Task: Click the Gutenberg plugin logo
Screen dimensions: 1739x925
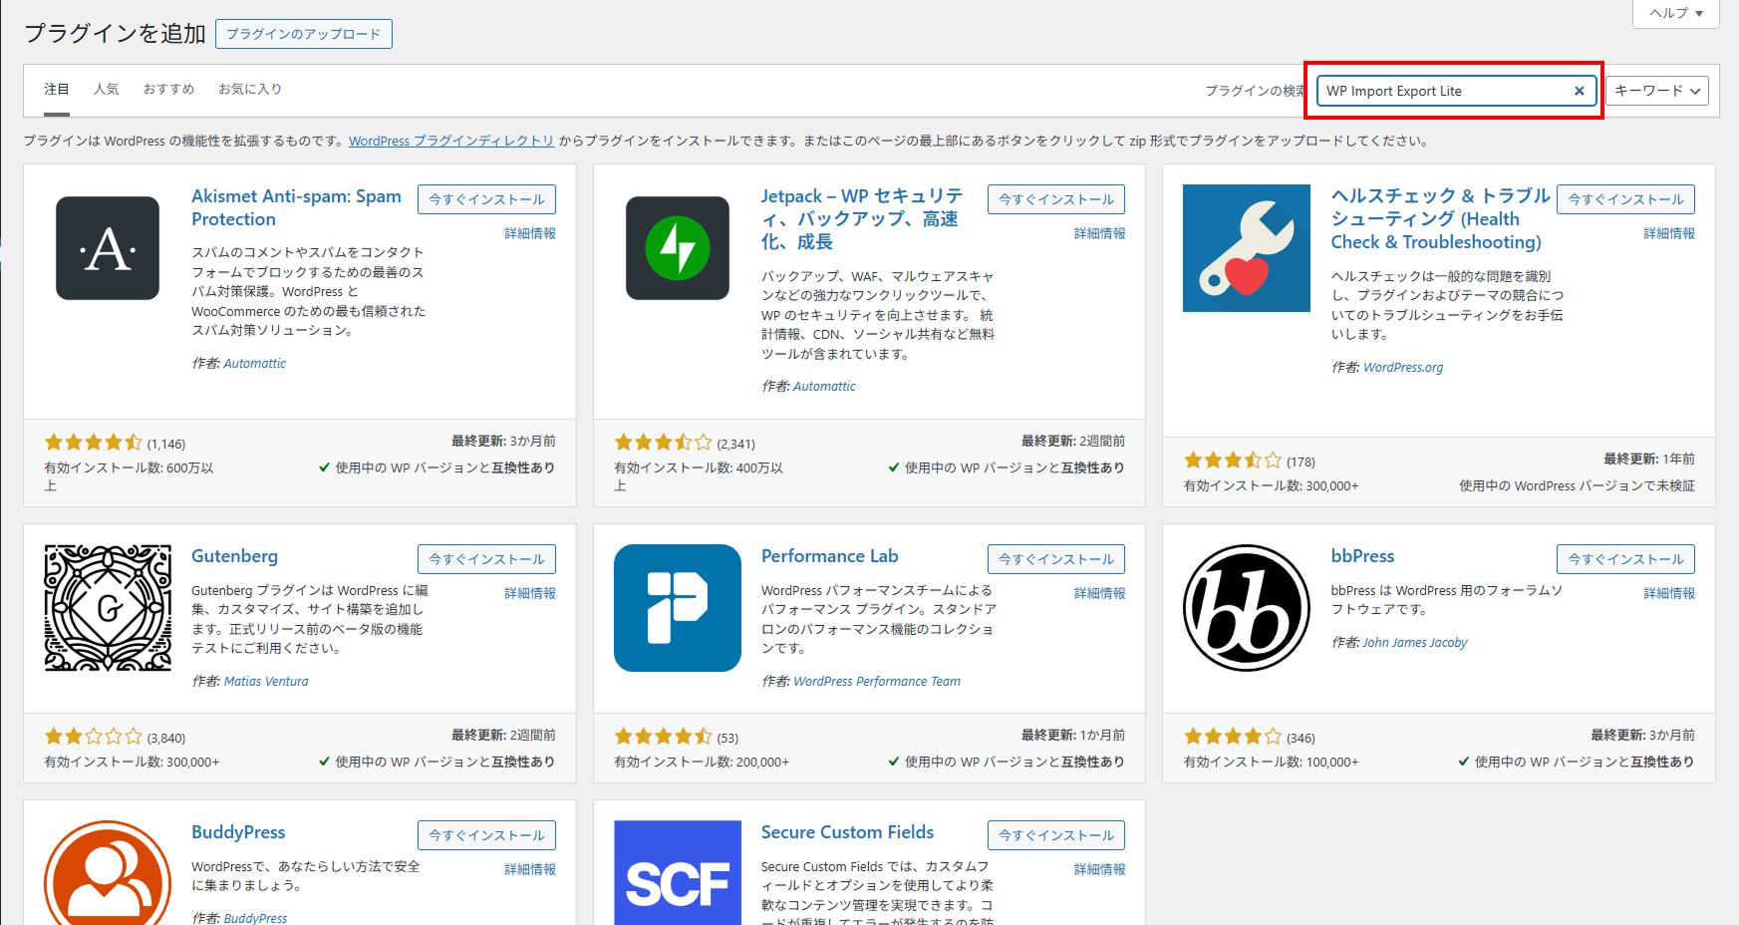Action: (x=108, y=608)
